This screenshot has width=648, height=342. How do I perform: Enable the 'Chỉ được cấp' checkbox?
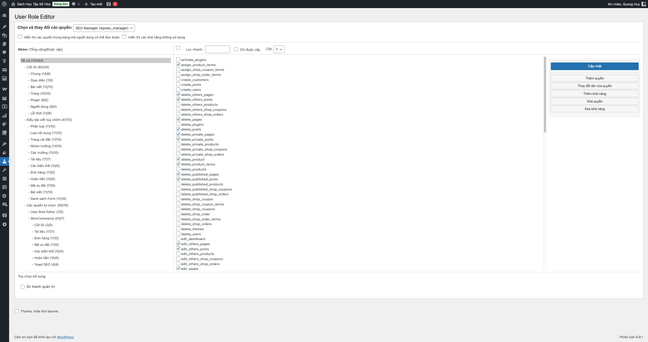(236, 49)
